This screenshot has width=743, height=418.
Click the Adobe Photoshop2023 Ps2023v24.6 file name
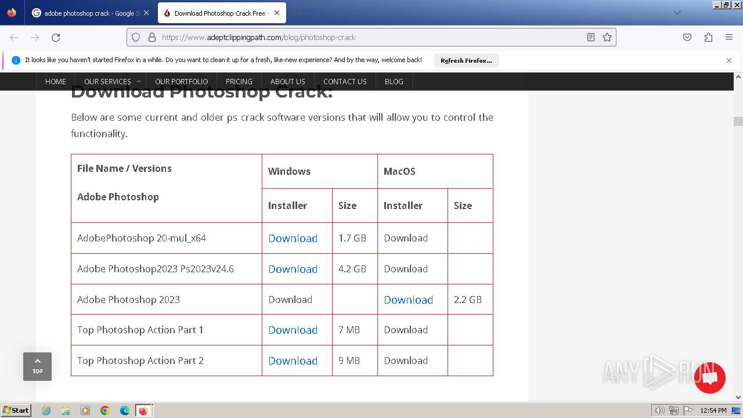click(156, 269)
